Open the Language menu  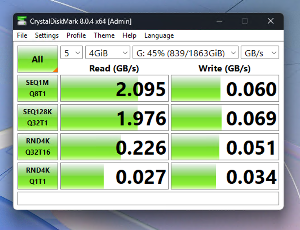click(159, 35)
